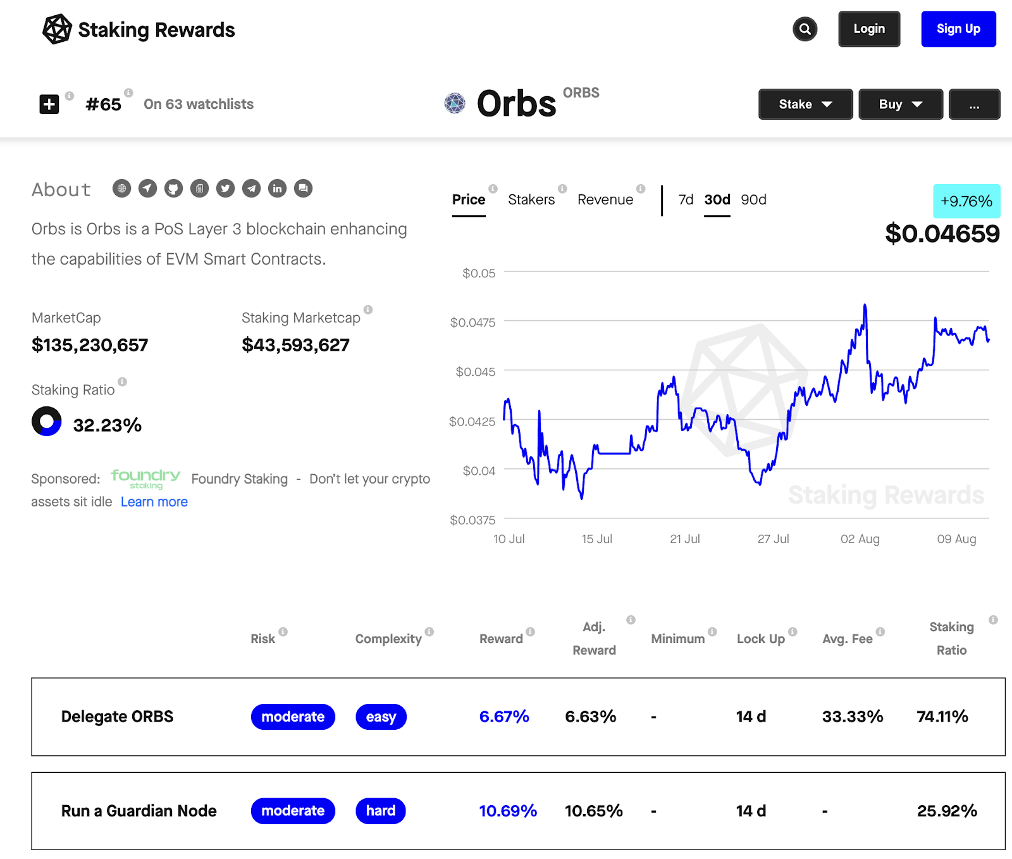Click the Staking Ratio donut indicator
This screenshot has width=1012, height=859.
click(x=47, y=422)
